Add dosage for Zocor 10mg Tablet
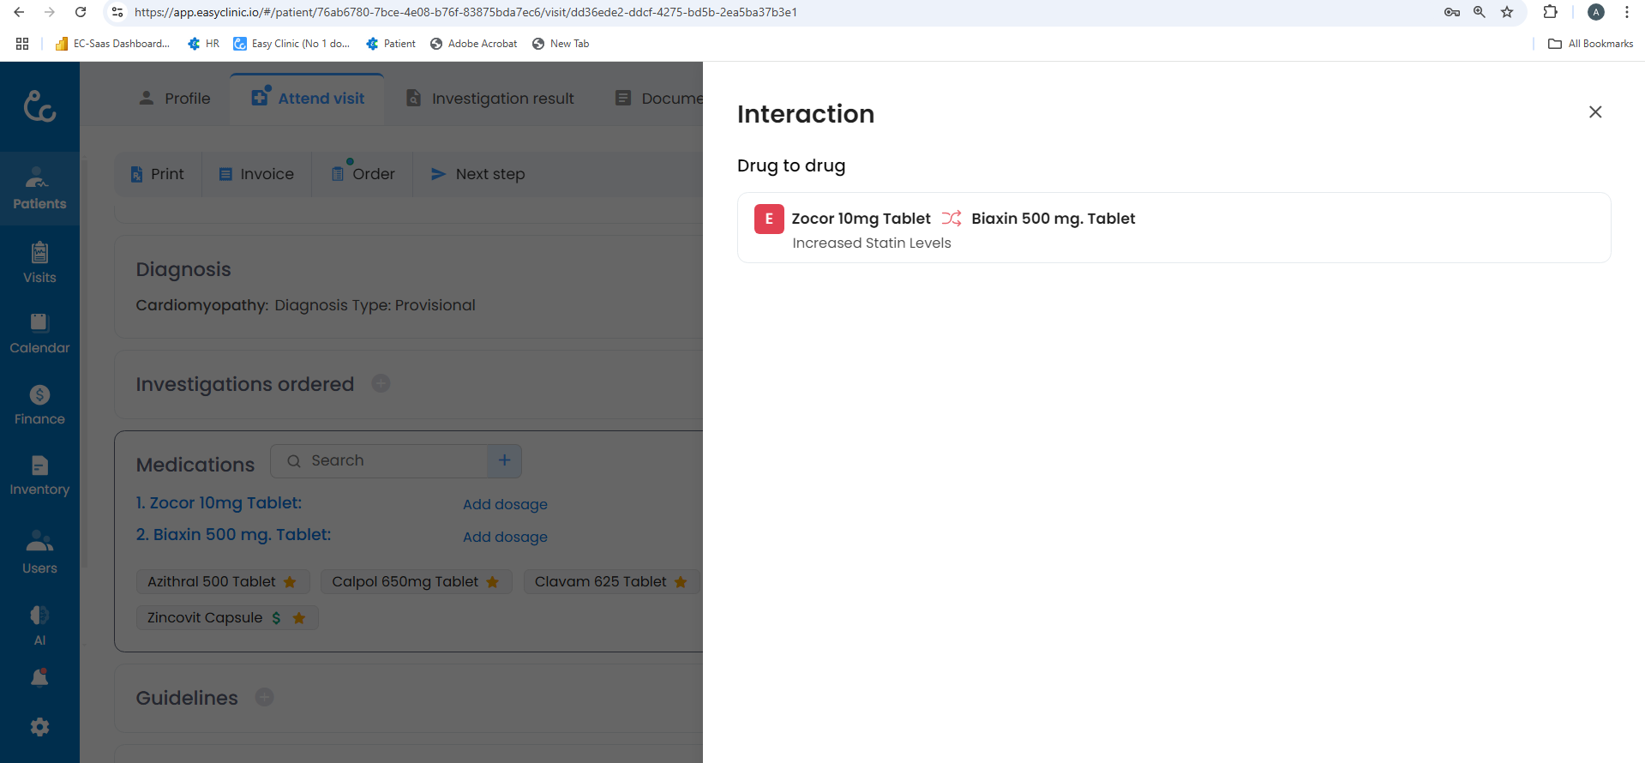1645x763 pixels. tap(505, 504)
